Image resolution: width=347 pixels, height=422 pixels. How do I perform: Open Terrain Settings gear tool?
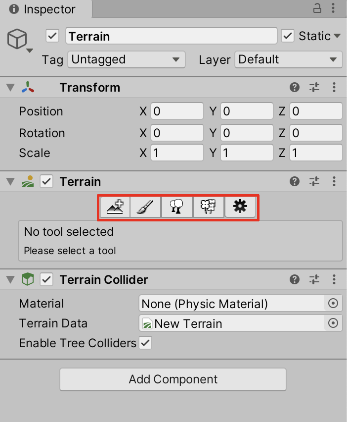click(240, 208)
